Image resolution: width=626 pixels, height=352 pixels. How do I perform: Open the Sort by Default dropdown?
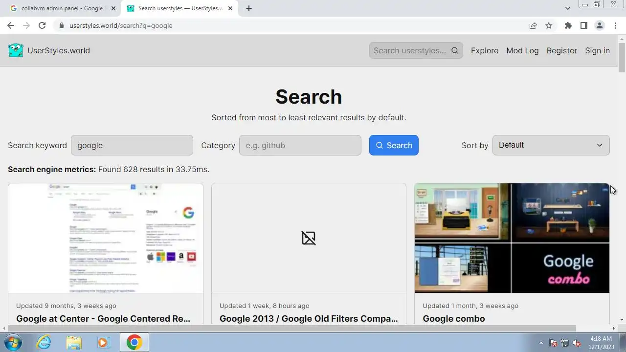[551, 145]
